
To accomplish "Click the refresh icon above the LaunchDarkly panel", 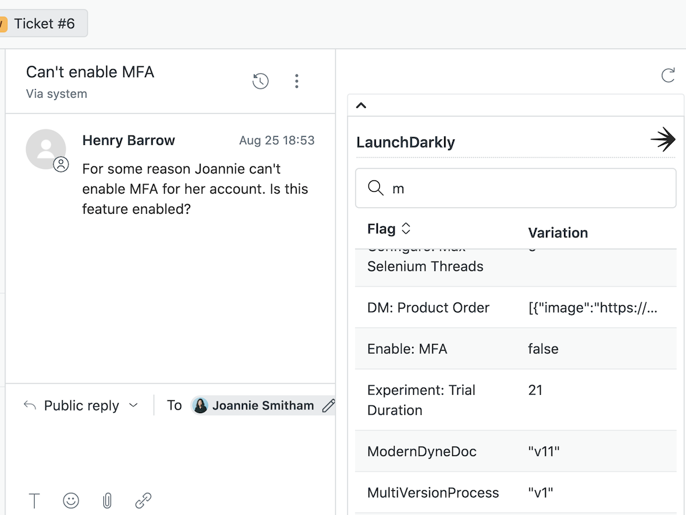I will pos(668,76).
